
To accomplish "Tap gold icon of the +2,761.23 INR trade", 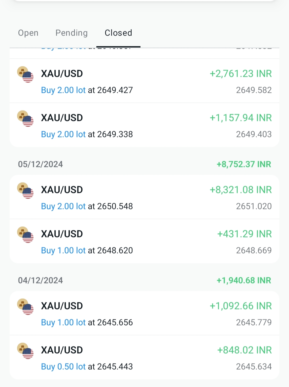I will pos(25,74).
